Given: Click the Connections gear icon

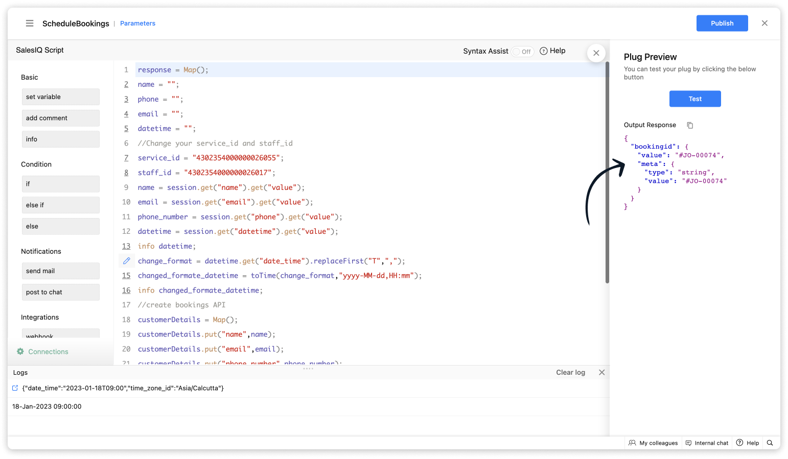Looking at the screenshot, I should [20, 352].
